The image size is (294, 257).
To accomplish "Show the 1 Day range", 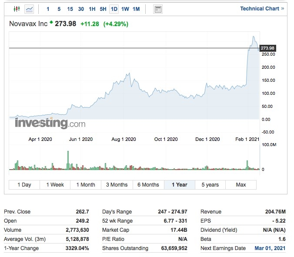I will coord(24,185).
